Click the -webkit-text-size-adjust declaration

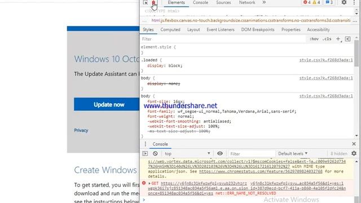tap(183, 126)
